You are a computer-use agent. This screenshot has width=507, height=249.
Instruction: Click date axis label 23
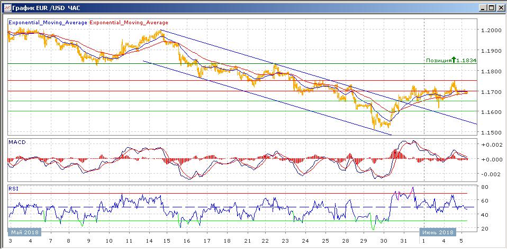(x=285, y=241)
